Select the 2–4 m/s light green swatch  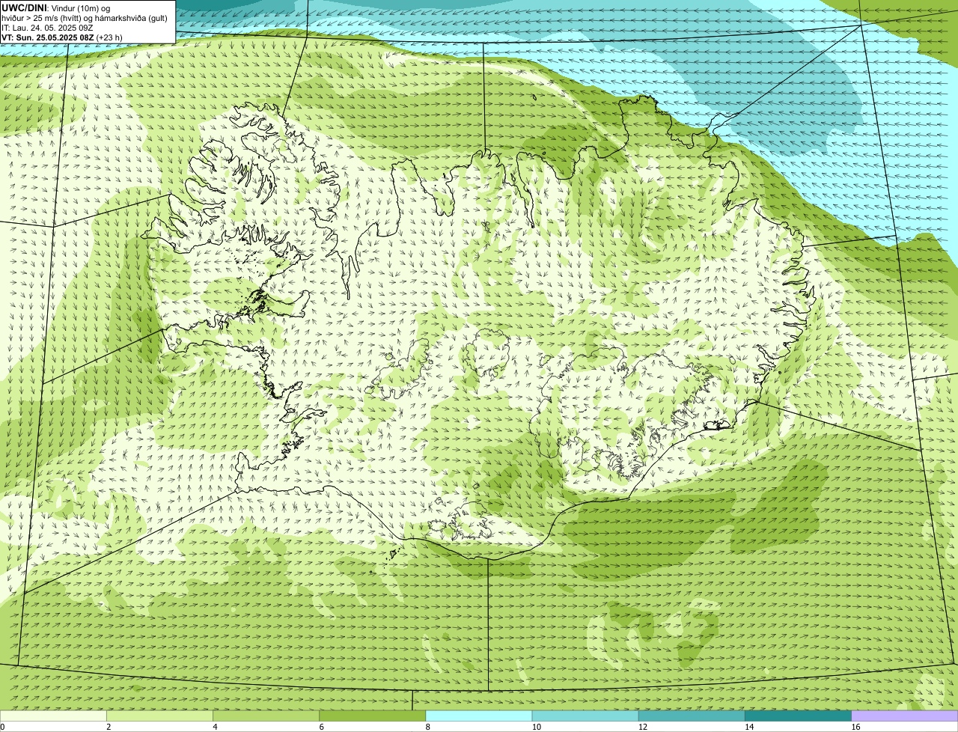tap(159, 716)
